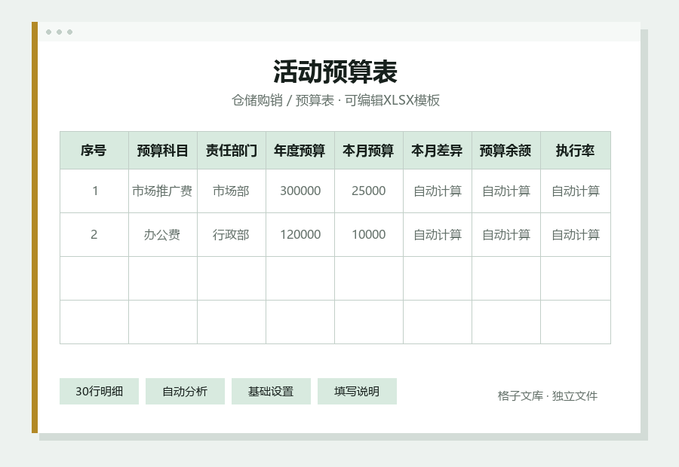This screenshot has height=467, width=679.
Task: Click the 25000 monthly budget cell
Action: (369, 191)
